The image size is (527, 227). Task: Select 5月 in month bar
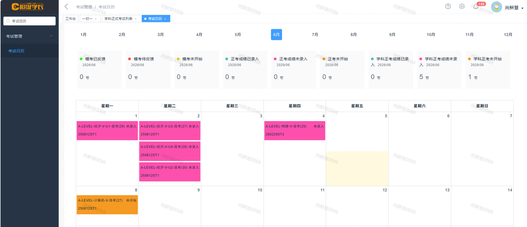[x=238, y=35]
